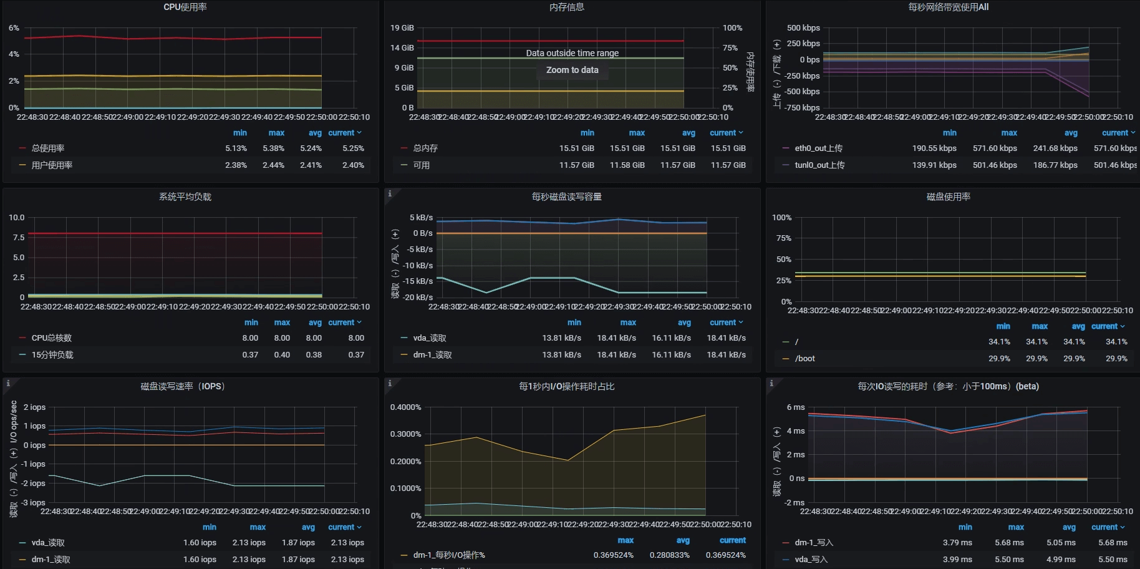Toggle the tunl0_out上传 series visibility
Viewport: 1140px width, 569px height.
(x=819, y=165)
